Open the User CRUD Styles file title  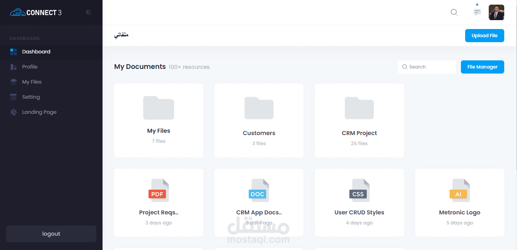click(359, 212)
